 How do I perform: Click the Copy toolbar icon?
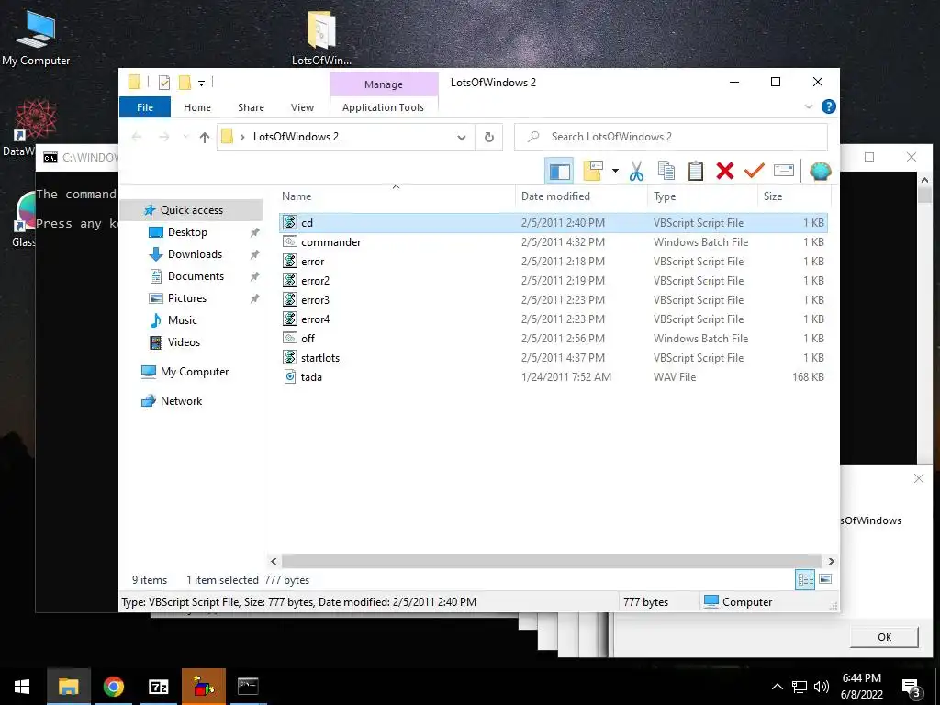(666, 171)
